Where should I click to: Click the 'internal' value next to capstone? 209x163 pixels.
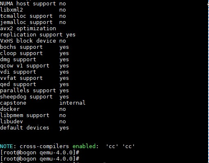point(73,103)
